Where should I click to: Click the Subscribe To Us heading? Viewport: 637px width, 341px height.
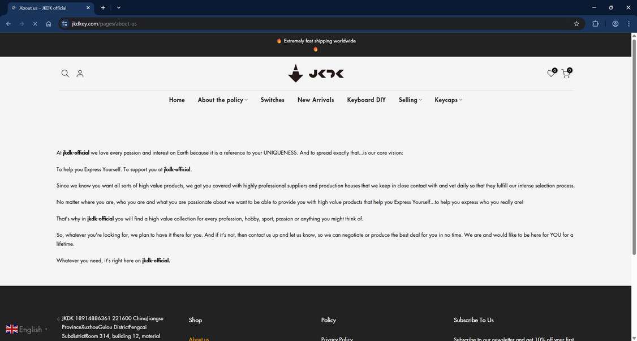coord(474,320)
